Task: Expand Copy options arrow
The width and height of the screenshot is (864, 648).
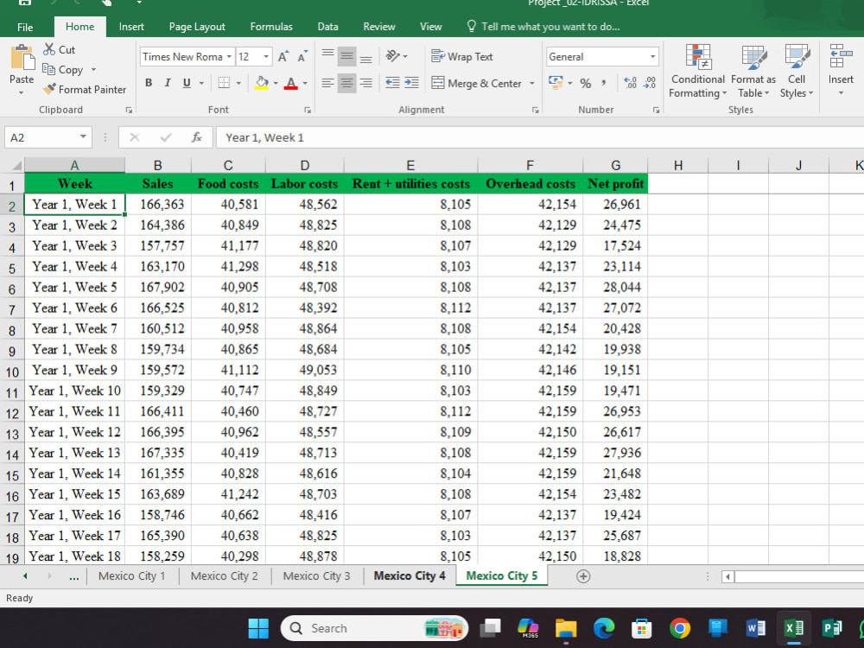Action: (93, 69)
